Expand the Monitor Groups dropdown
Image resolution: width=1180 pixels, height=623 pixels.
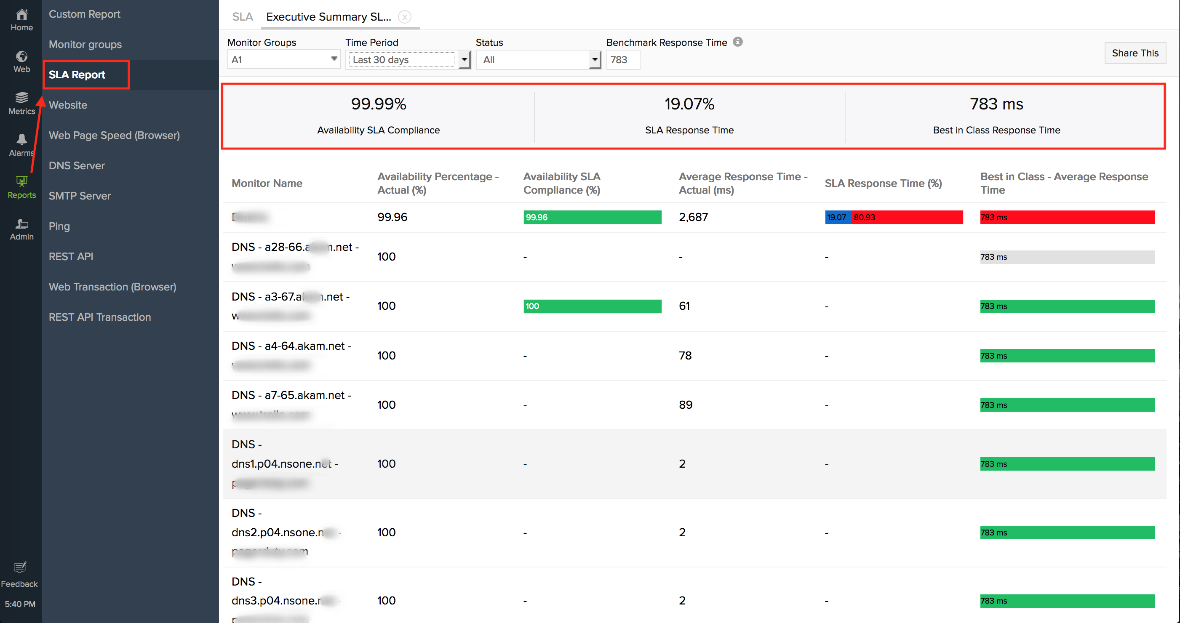[334, 59]
